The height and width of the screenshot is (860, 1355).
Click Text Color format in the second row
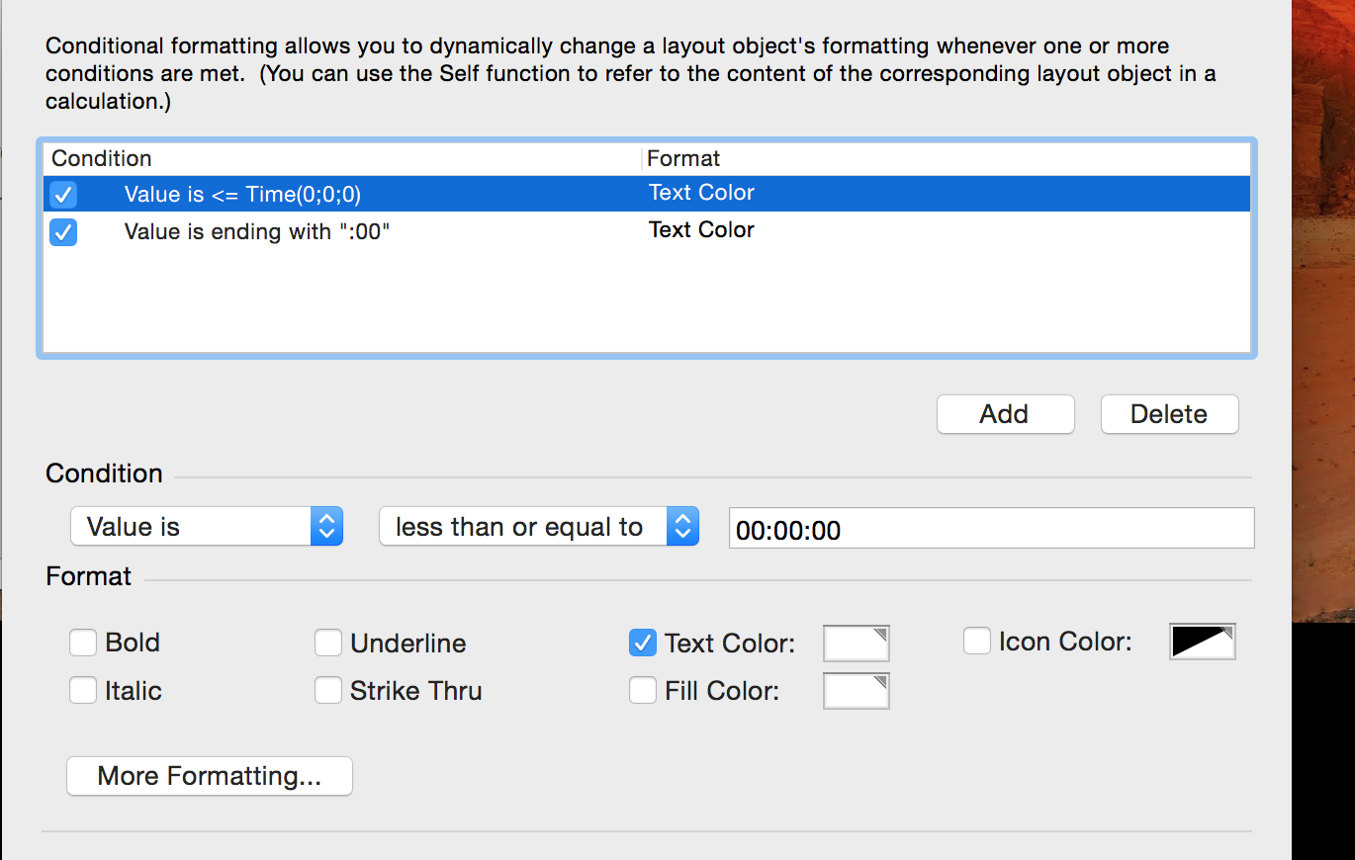click(x=701, y=229)
